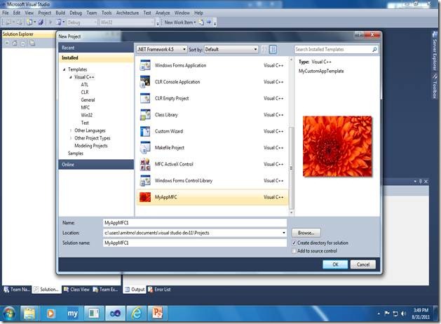The width and height of the screenshot is (441, 324).
Task: Select the MyAppMFC flower icon
Action: 145,197
